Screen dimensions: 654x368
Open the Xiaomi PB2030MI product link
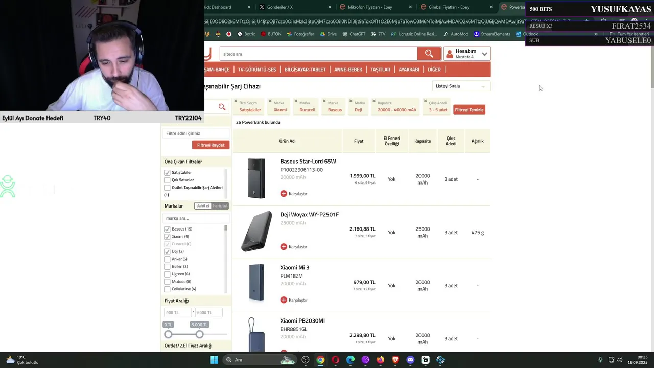(302, 321)
